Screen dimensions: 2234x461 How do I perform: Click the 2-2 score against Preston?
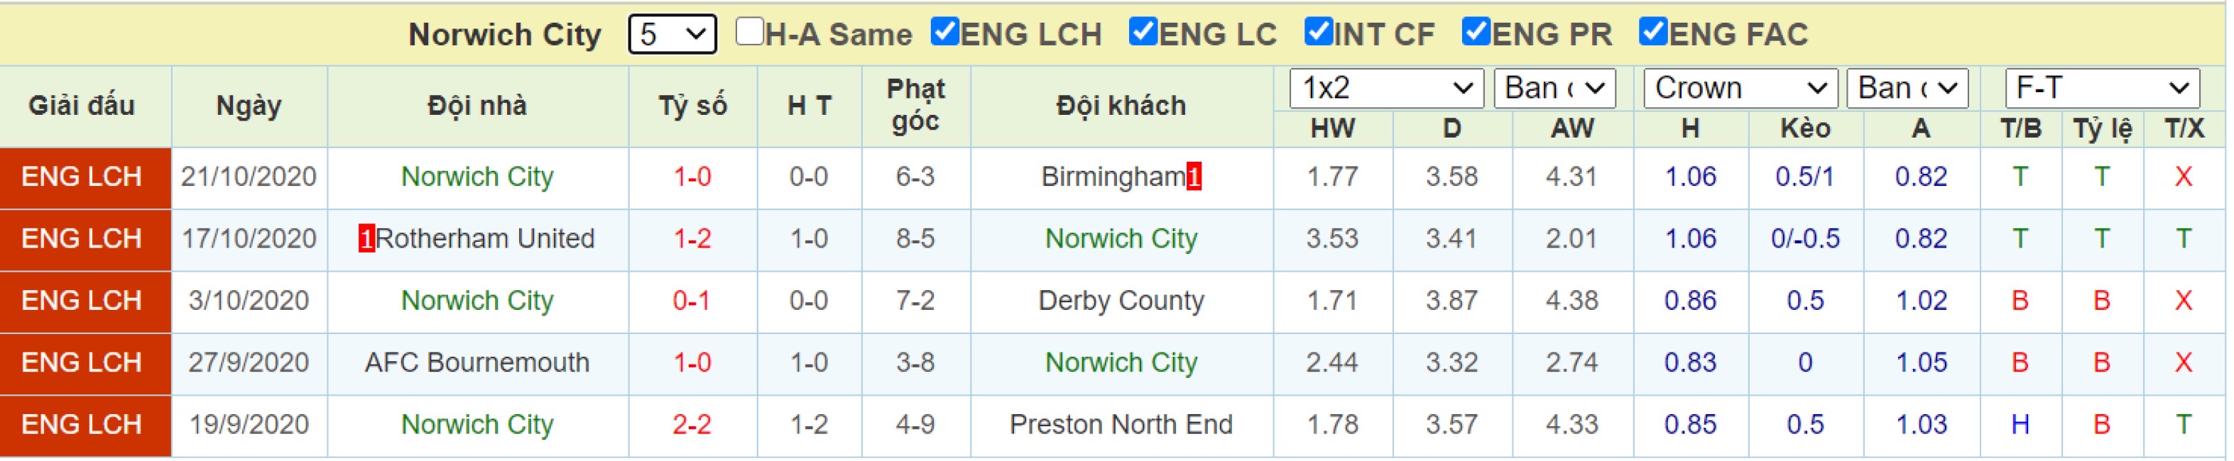coord(694,426)
